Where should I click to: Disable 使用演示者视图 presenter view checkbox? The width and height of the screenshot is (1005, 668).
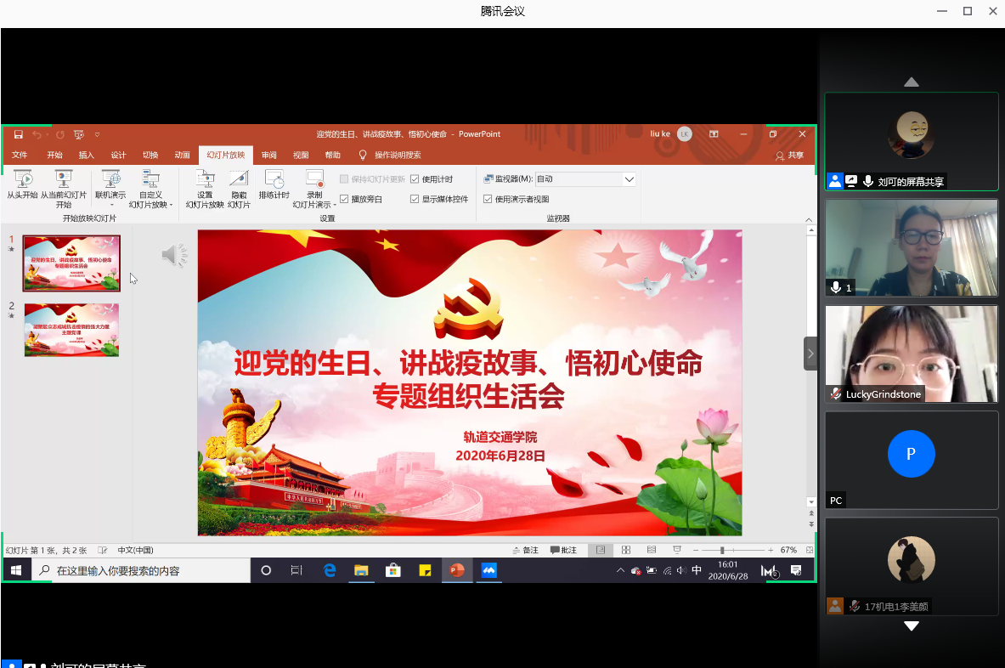click(488, 199)
